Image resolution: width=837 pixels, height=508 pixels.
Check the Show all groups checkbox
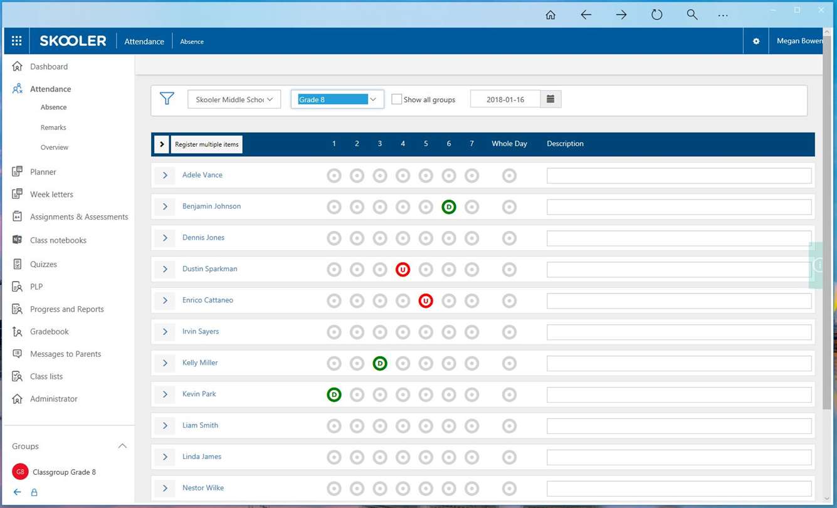pyautogui.click(x=397, y=99)
